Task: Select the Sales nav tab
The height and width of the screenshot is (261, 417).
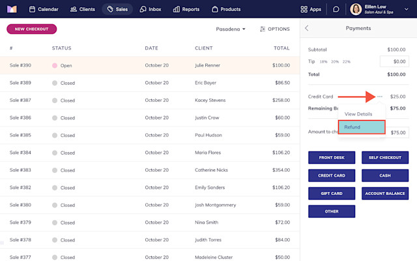Action: click(x=117, y=9)
